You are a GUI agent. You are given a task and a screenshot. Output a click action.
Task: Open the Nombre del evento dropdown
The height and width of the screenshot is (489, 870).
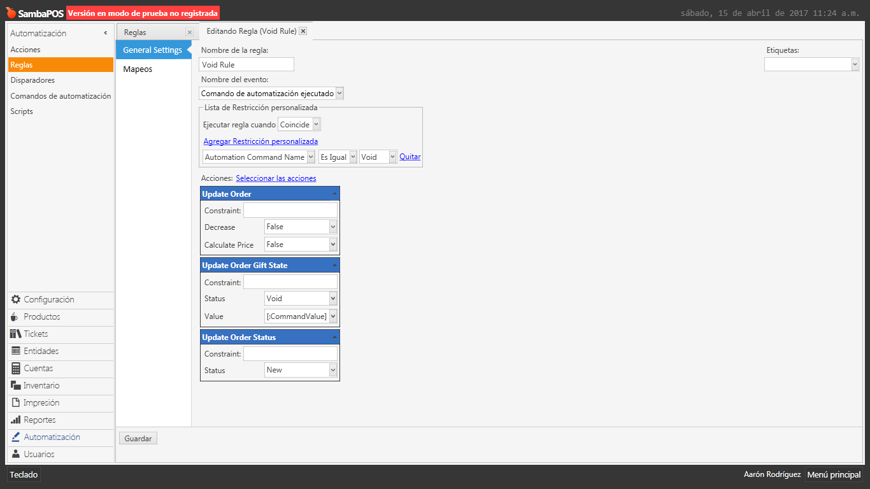tap(339, 94)
